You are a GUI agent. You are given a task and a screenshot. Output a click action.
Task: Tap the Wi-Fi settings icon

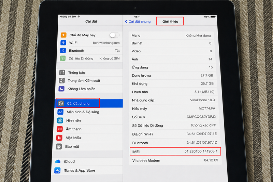click(63, 43)
